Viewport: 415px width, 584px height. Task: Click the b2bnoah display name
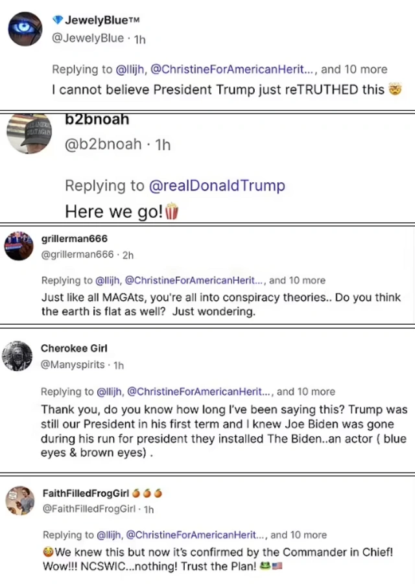pos(97,119)
